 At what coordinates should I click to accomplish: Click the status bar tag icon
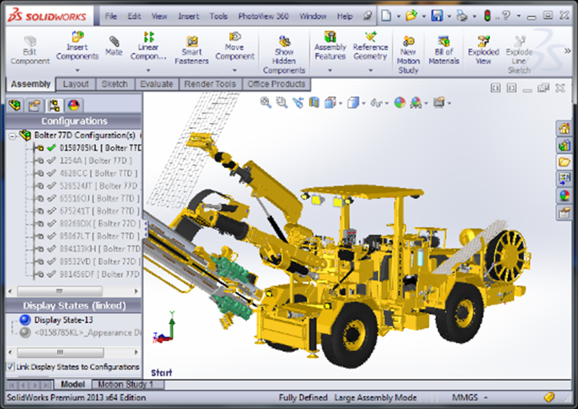(549, 397)
